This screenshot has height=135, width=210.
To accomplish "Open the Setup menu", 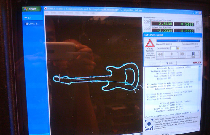I will point(61,13).
